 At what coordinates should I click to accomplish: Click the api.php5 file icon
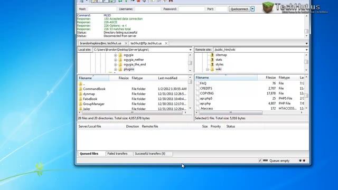(x=198, y=99)
